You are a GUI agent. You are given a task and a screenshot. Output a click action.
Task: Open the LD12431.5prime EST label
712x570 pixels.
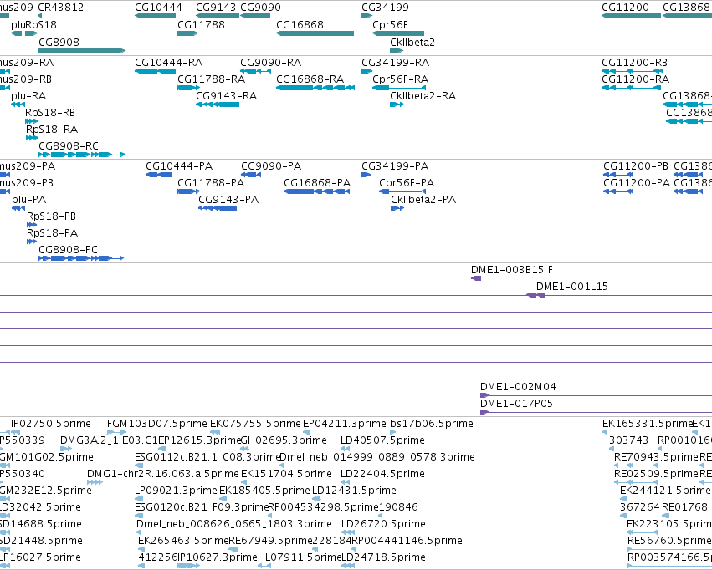coord(354,491)
